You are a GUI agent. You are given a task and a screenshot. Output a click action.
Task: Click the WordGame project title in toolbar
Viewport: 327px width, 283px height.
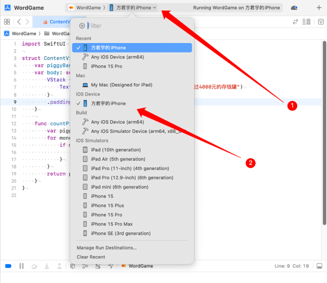pos(29,8)
